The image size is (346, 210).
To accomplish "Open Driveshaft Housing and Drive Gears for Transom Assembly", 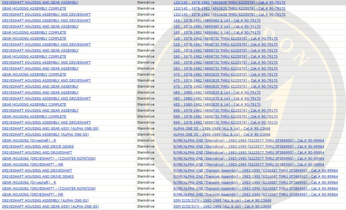I will tap(38, 176).
